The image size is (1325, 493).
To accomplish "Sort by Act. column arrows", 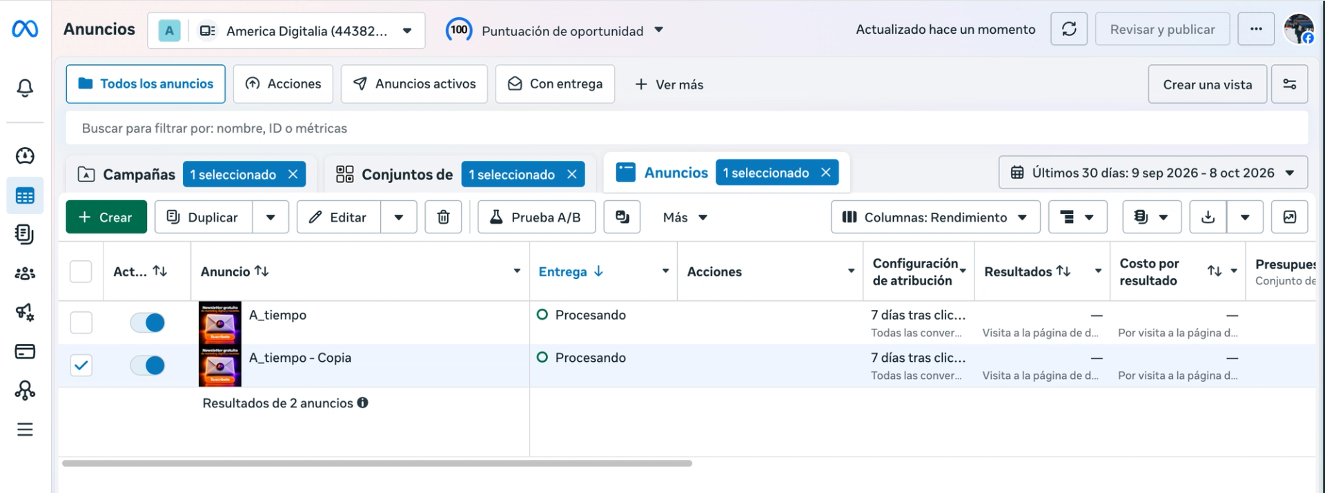I will 160,271.
